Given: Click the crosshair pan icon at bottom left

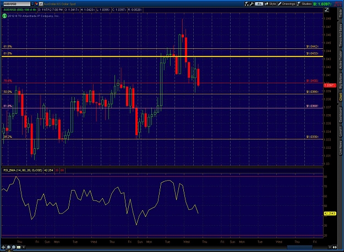Looking at the screenshot, I should tap(3, 247).
